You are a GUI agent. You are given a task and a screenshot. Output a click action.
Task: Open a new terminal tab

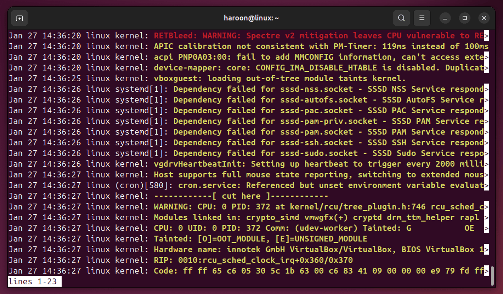point(19,18)
